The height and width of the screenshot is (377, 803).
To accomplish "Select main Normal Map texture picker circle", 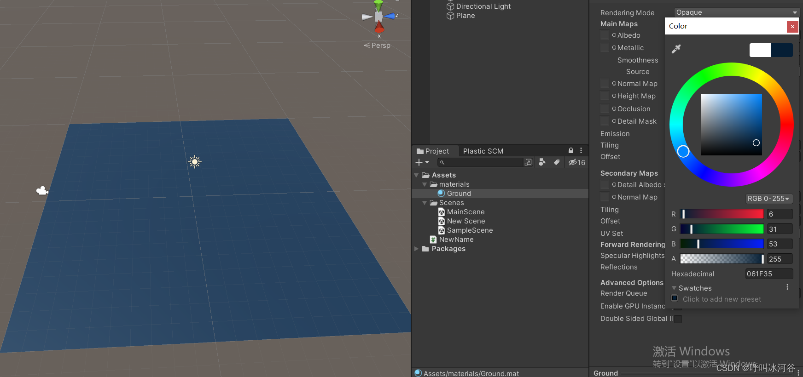I will tap(614, 84).
